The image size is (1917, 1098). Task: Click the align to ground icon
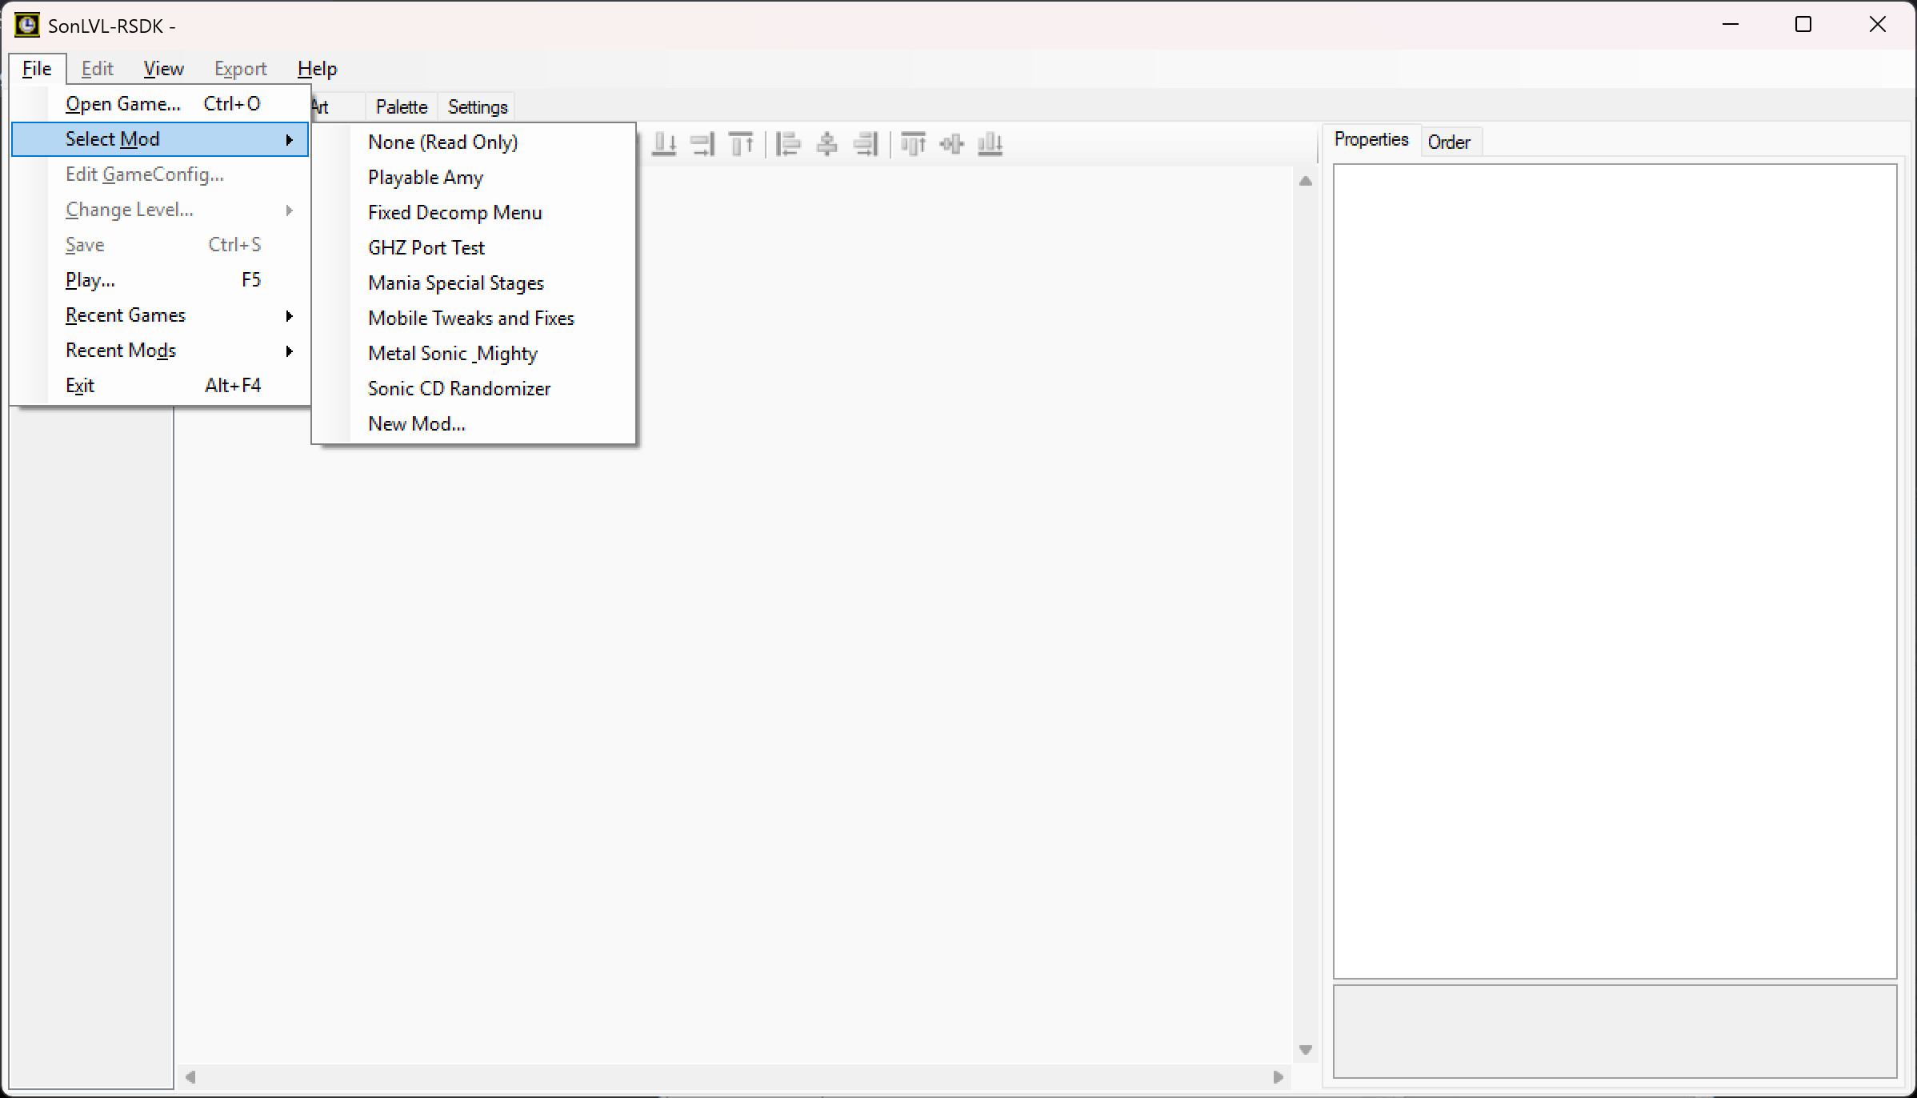coord(664,144)
